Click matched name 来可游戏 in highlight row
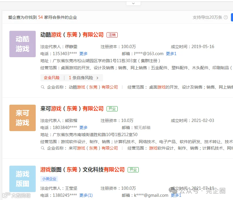This screenshot has width=233, height=200. tap(93, 148)
